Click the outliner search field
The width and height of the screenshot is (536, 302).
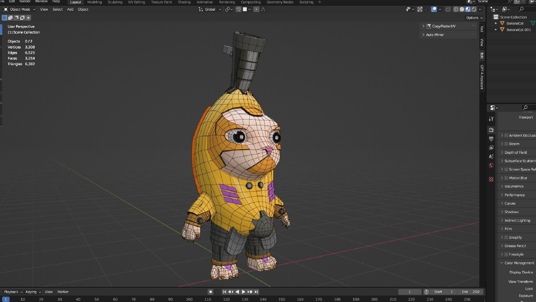tap(526, 9)
